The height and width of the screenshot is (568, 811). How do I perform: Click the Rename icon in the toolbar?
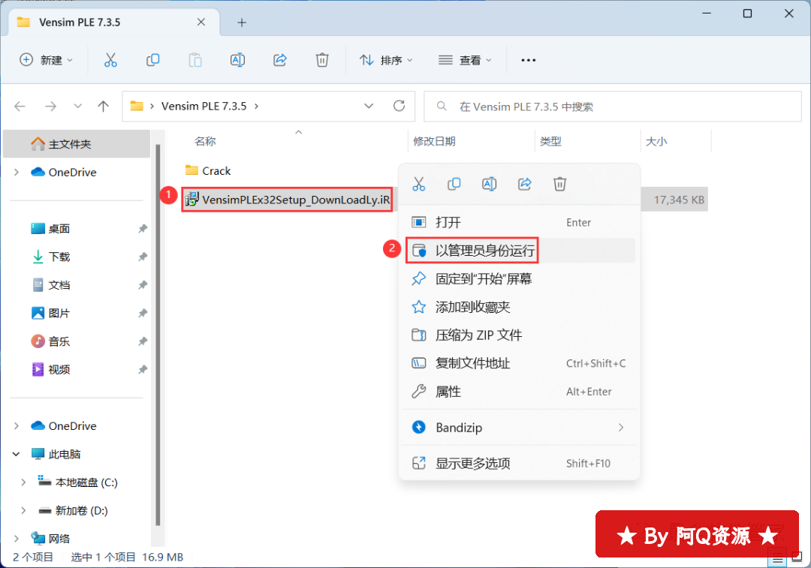click(x=237, y=61)
